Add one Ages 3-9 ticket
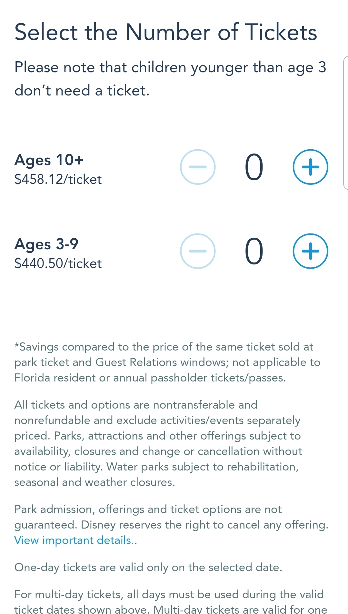The image size is (348, 614). click(x=310, y=251)
